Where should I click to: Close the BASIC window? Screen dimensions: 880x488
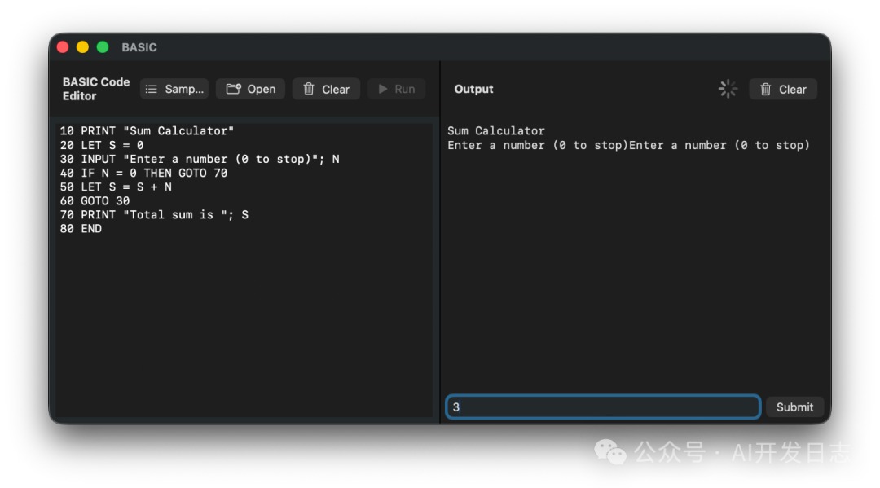(63, 47)
